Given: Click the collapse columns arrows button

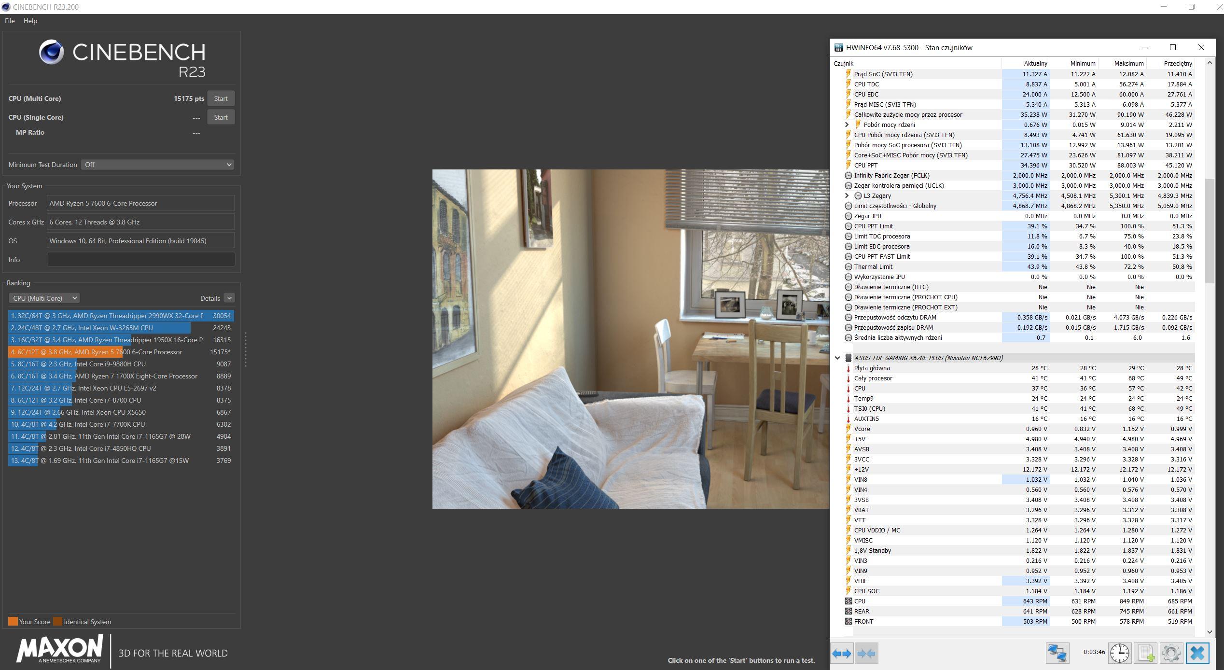Looking at the screenshot, I should click(x=866, y=654).
